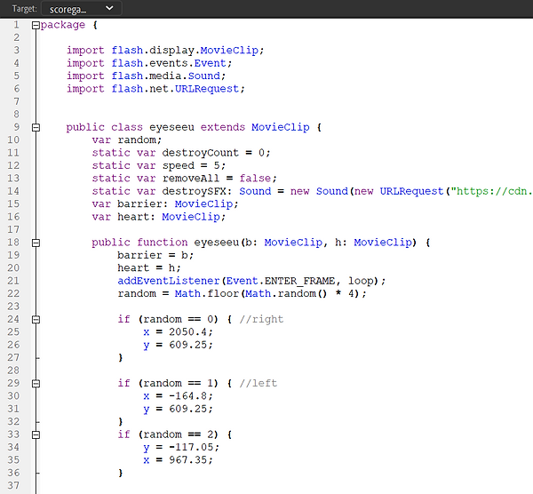Click the 'var heart: MovieClip;' line

pos(159,217)
